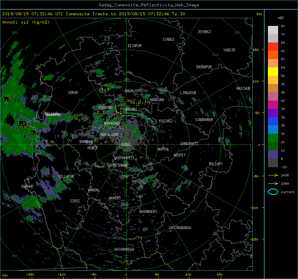Pick the dark gray -20 dBZ swatch
The width and height of the screenshot is (298, 279).
273,163
